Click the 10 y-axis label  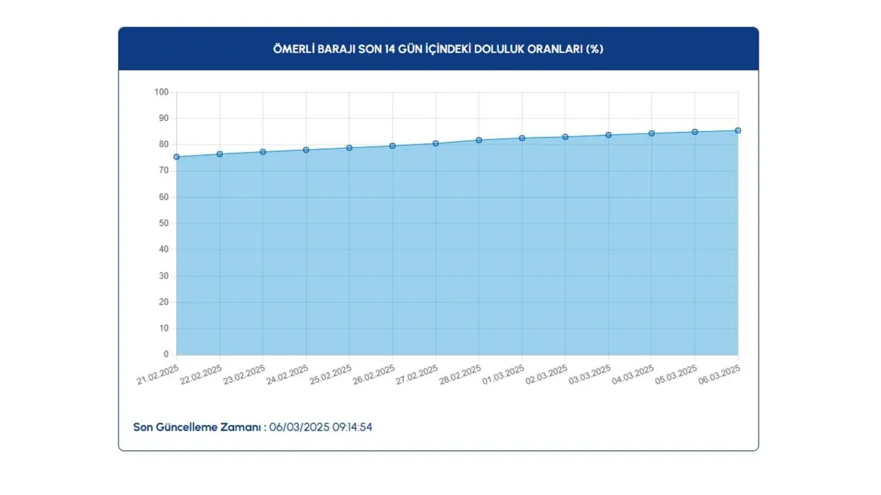point(164,328)
